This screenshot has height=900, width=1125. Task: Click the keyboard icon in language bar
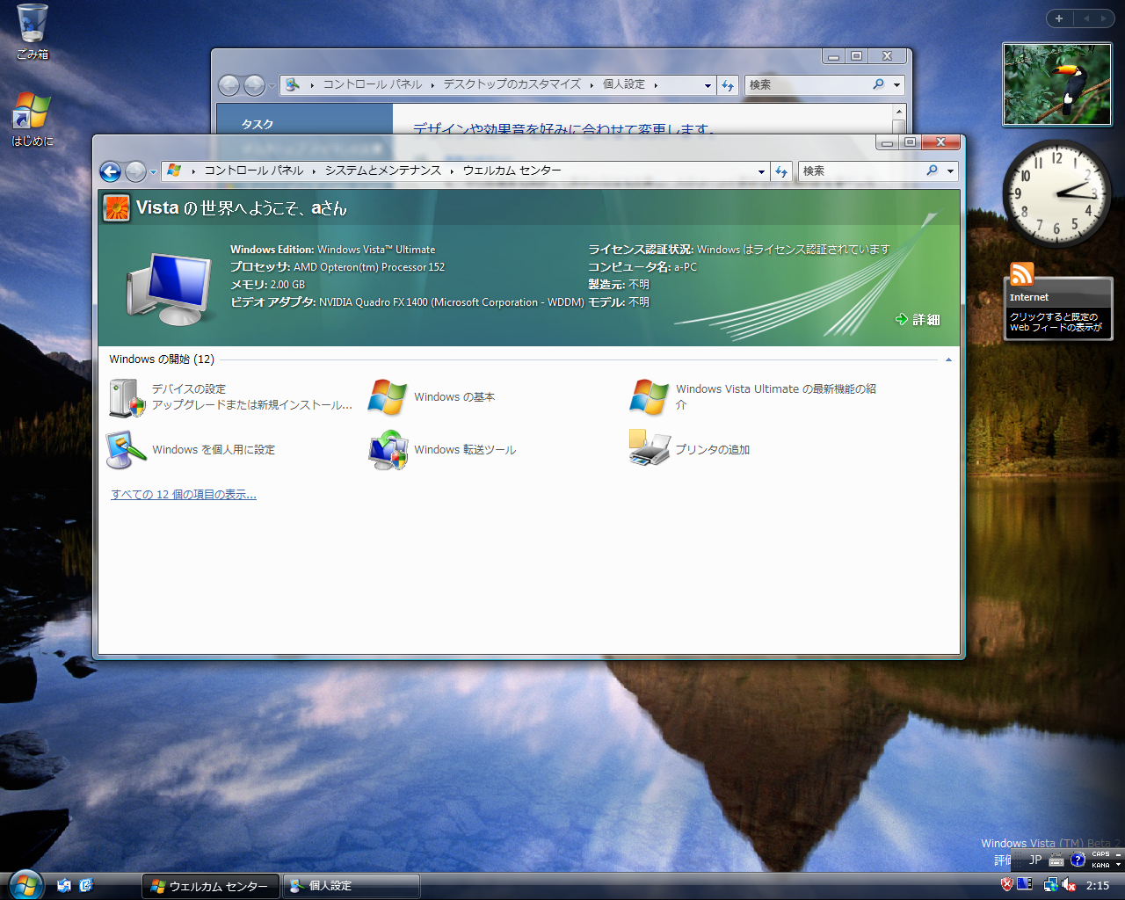coord(1056,860)
